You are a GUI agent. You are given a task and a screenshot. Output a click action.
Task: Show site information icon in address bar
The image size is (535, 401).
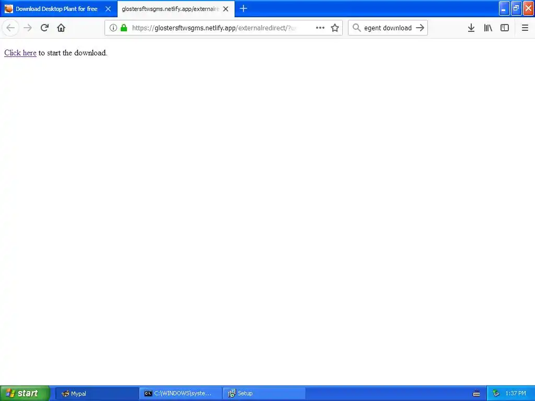[x=113, y=28]
